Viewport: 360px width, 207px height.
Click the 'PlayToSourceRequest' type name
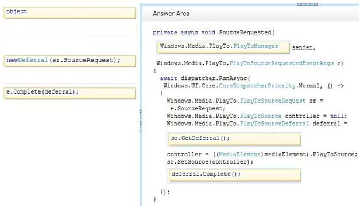[273, 101]
